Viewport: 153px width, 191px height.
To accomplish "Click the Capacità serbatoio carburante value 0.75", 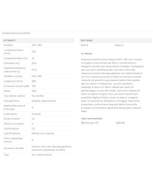I will pyautogui.click(x=34, y=70).
